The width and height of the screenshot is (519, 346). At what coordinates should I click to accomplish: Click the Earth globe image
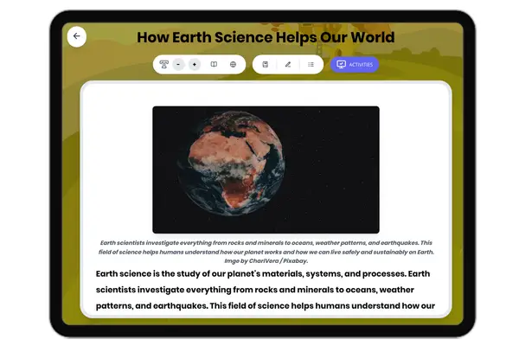(266, 170)
